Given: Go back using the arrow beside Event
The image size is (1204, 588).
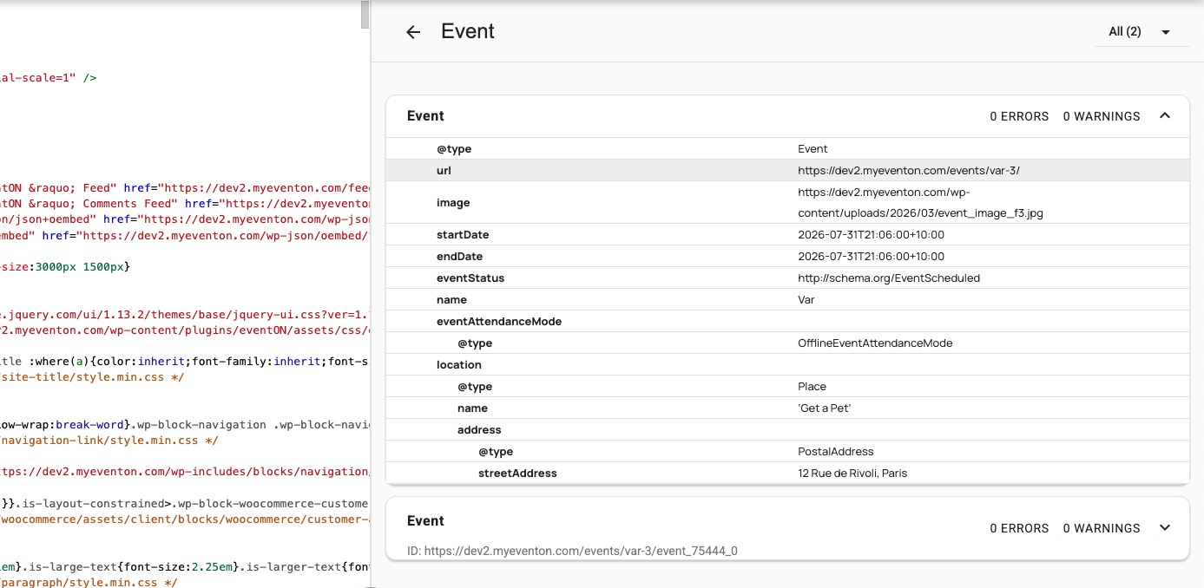Looking at the screenshot, I should click(413, 32).
